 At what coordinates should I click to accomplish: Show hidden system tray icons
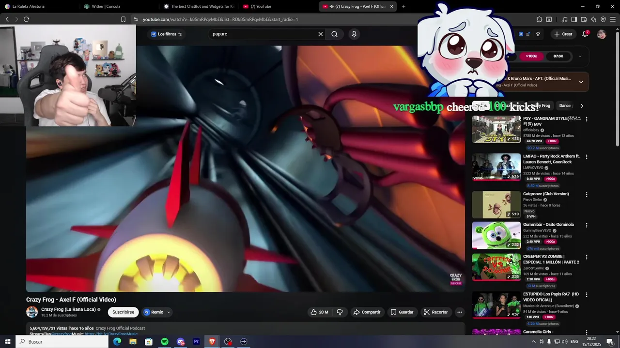(x=534, y=342)
